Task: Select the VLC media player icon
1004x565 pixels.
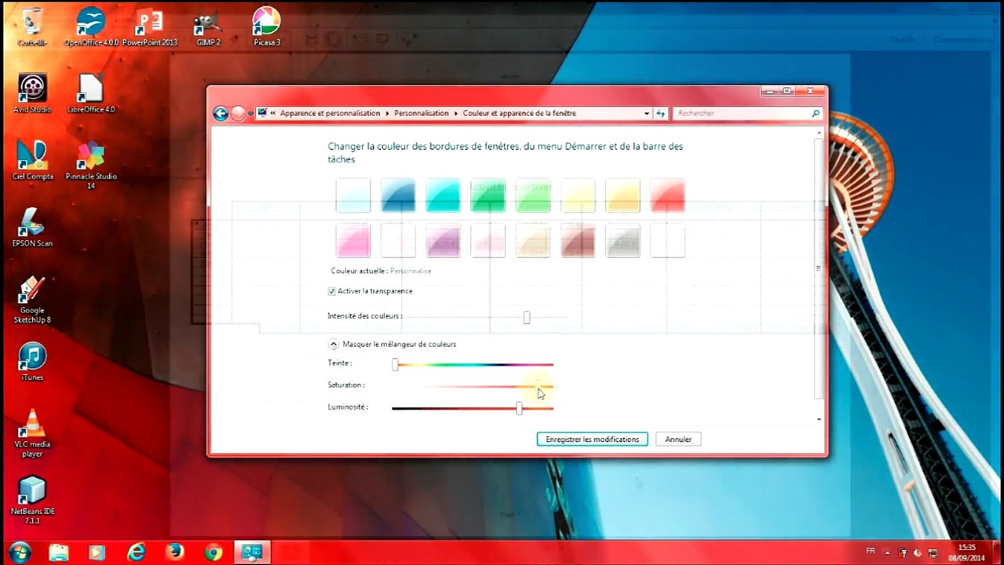Action: click(x=32, y=433)
